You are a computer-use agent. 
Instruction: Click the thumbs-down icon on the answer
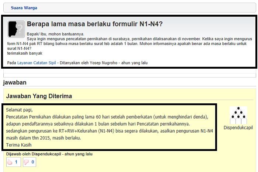(27, 162)
